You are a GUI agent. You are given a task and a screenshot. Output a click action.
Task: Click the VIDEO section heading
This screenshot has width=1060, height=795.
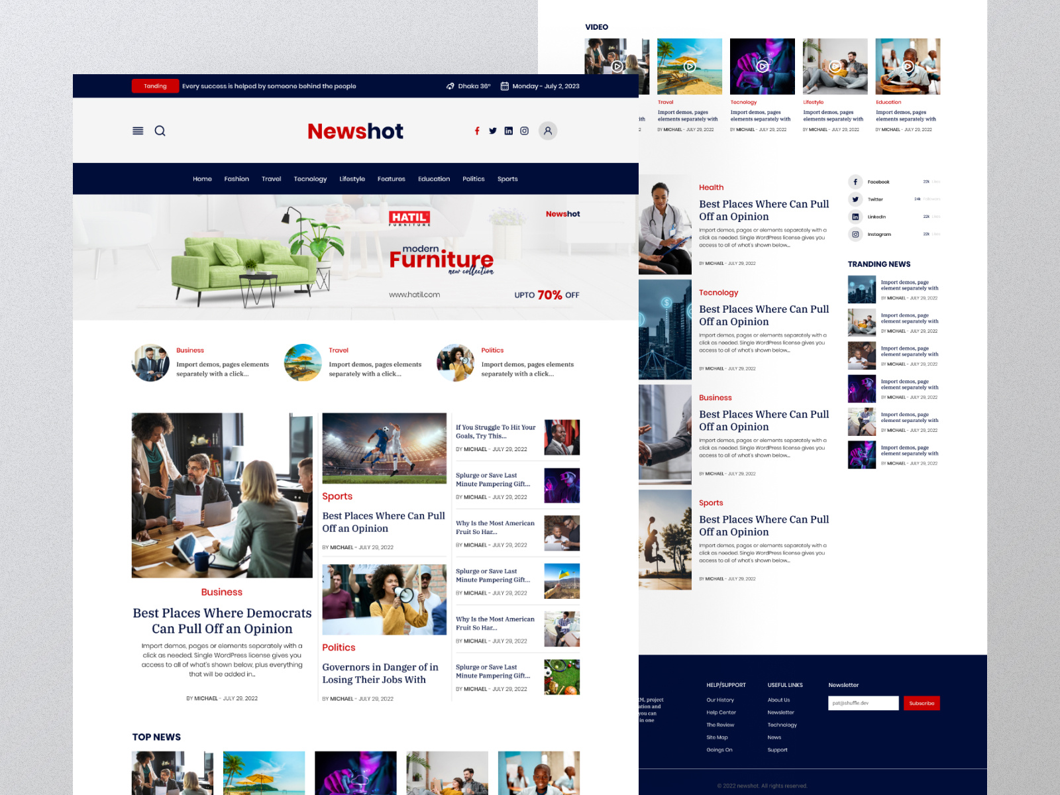[597, 27]
